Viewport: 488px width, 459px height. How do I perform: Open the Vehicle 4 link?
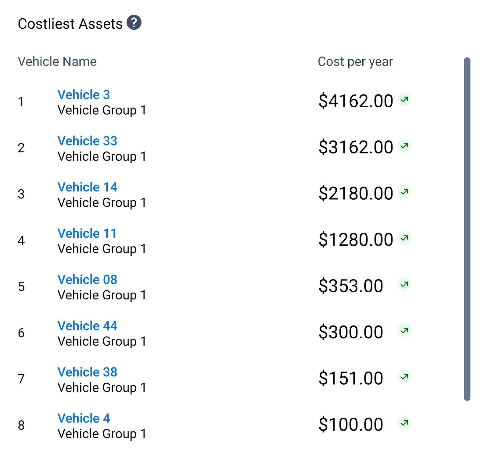84,418
